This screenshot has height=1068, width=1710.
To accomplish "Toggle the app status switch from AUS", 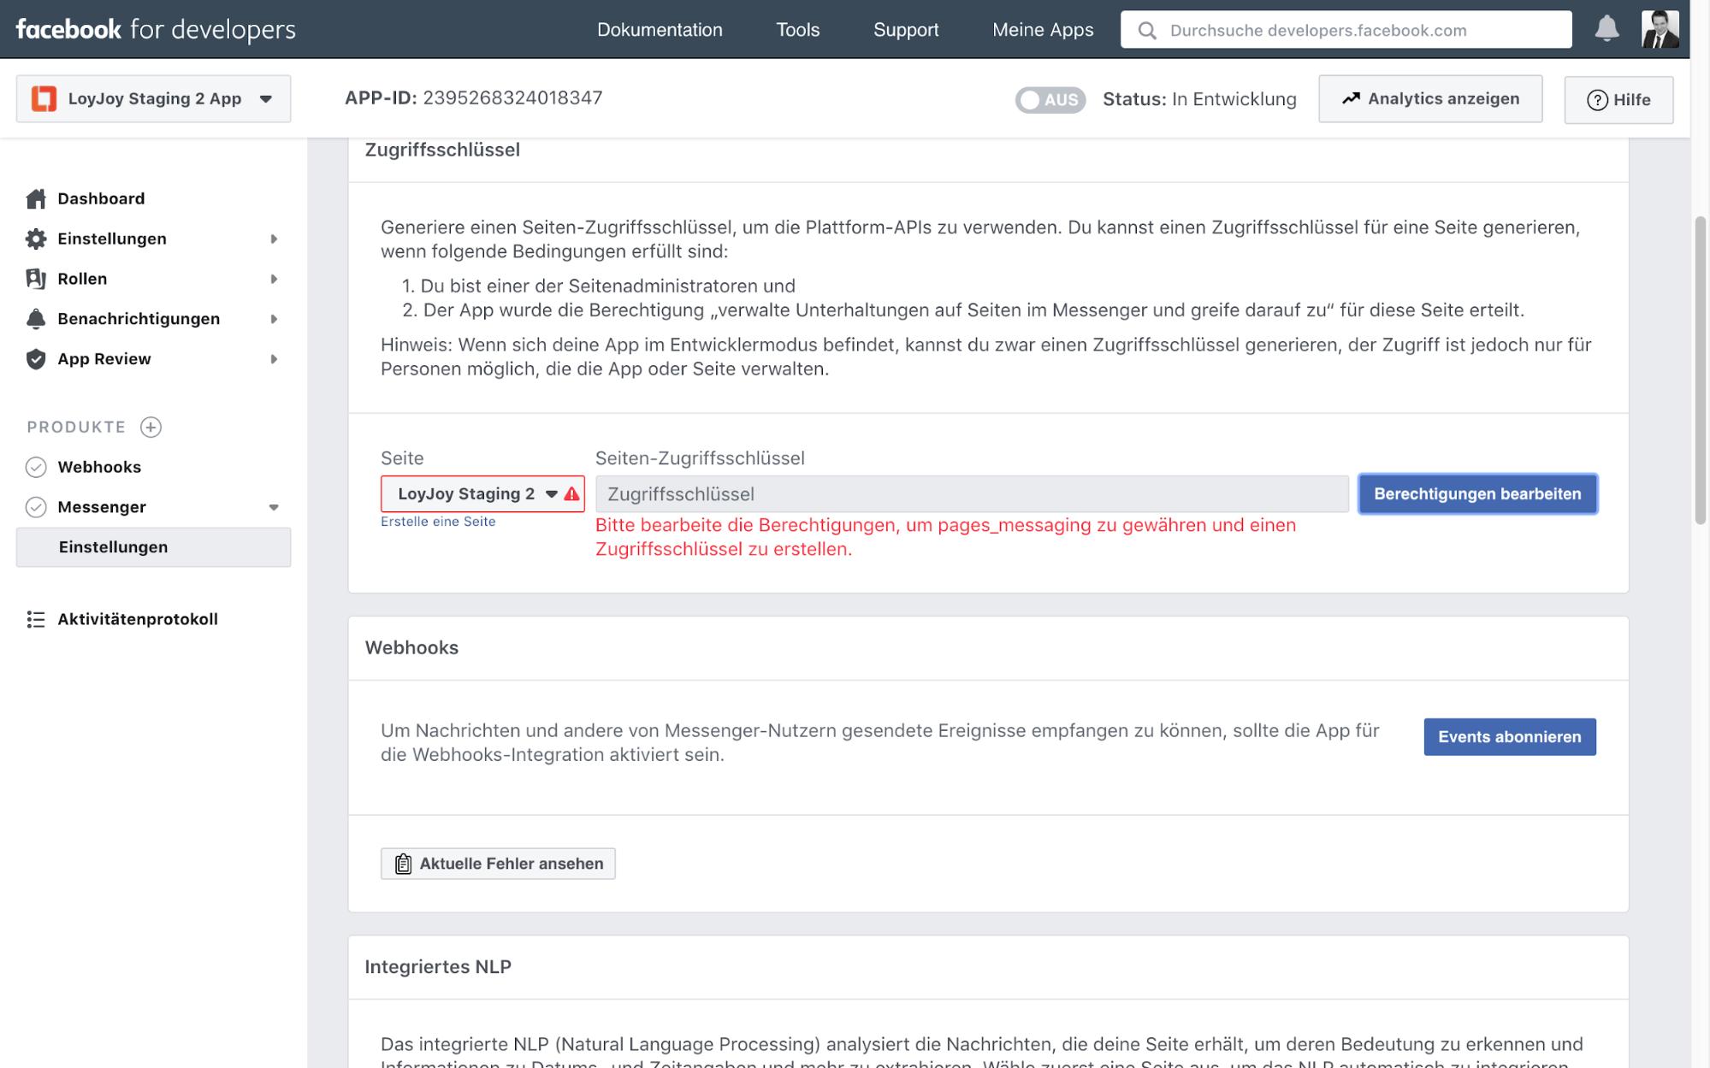I will (x=1050, y=99).
